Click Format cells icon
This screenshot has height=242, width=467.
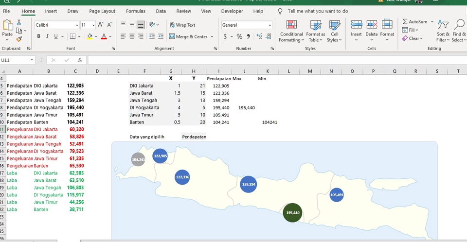[387, 24]
